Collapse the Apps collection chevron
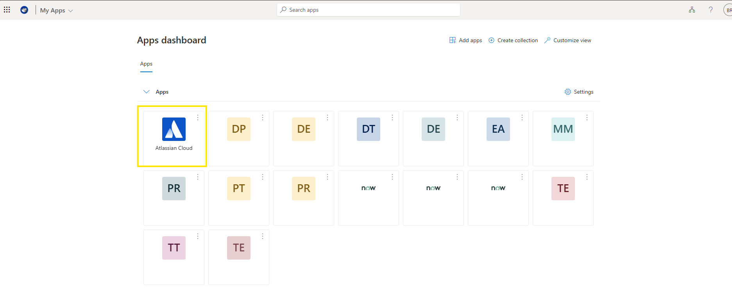 [x=147, y=92]
